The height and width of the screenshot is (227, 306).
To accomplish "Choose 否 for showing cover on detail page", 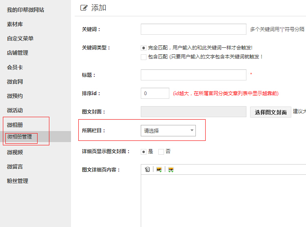I will [x=161, y=152].
